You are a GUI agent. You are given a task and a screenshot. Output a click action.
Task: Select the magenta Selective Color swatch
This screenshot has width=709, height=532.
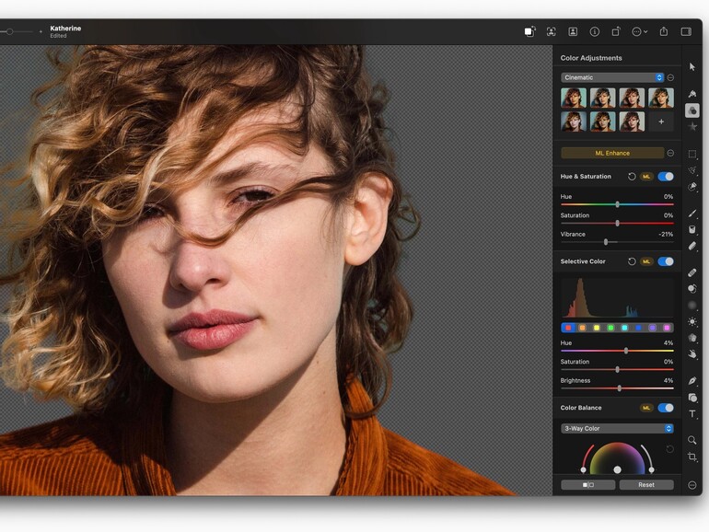click(x=667, y=328)
